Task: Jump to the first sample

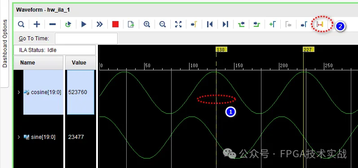Action: pyautogui.click(x=210, y=24)
